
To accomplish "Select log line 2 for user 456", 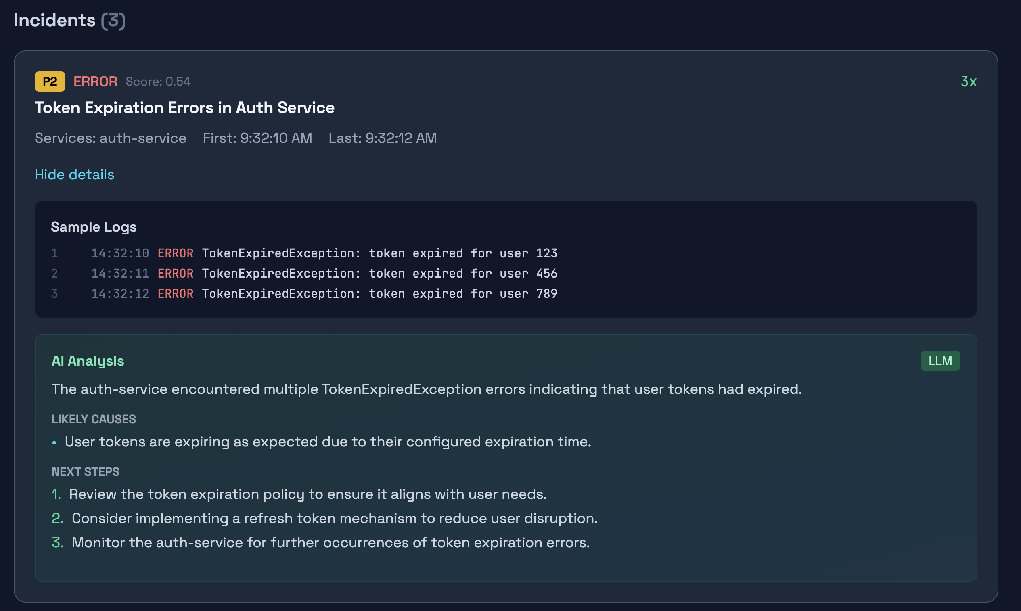I will tap(324, 273).
